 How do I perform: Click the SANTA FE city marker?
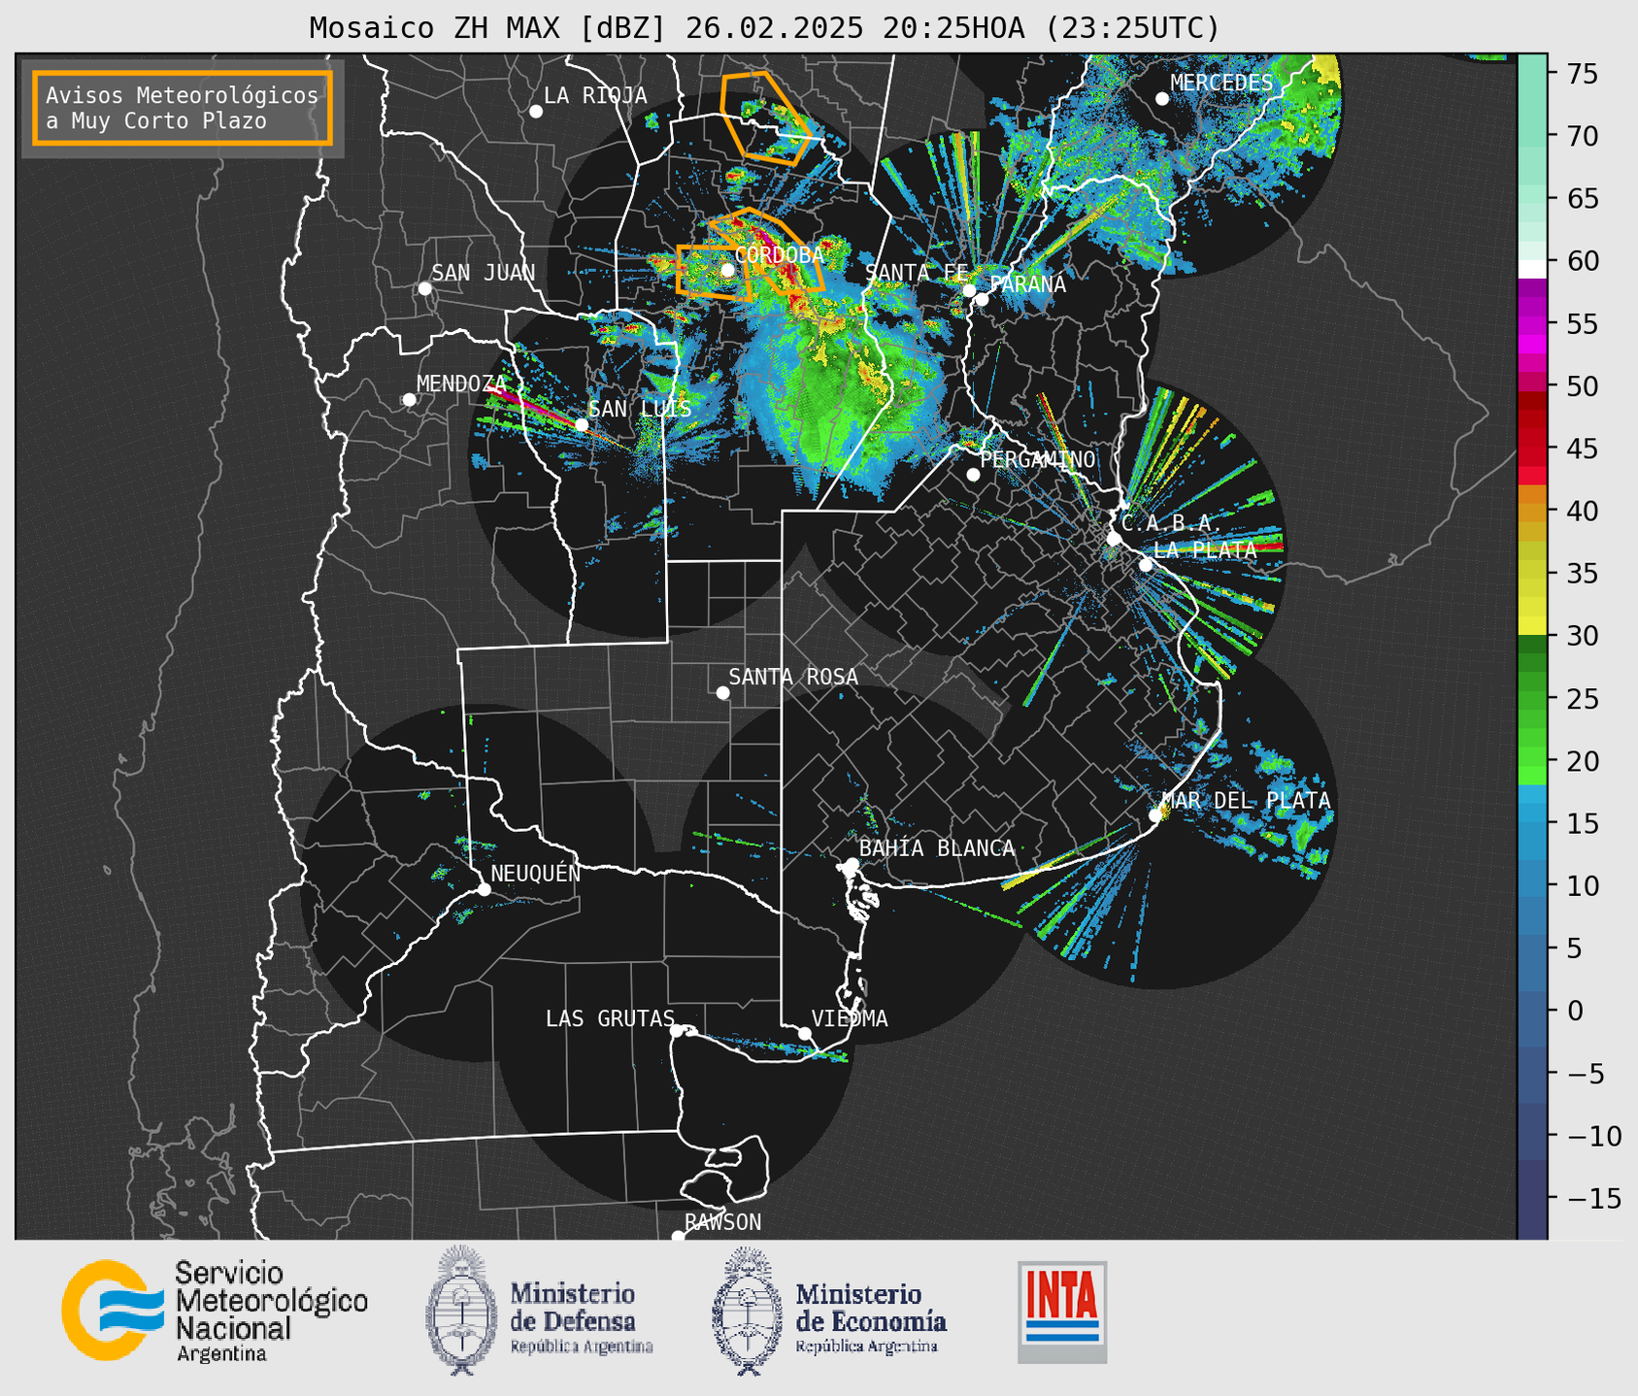(x=969, y=290)
